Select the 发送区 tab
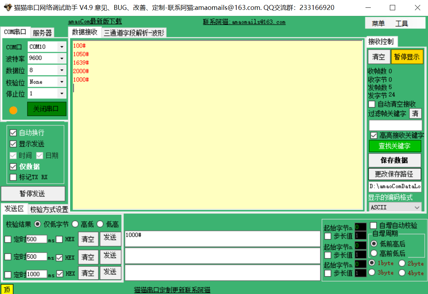Screen dimensions: 428x294 pos(14,208)
